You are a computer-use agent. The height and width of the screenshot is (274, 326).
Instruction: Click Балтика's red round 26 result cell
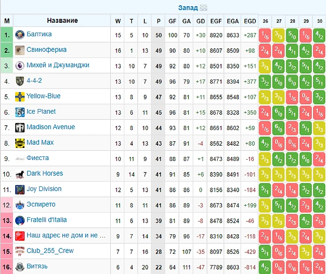coord(265,34)
